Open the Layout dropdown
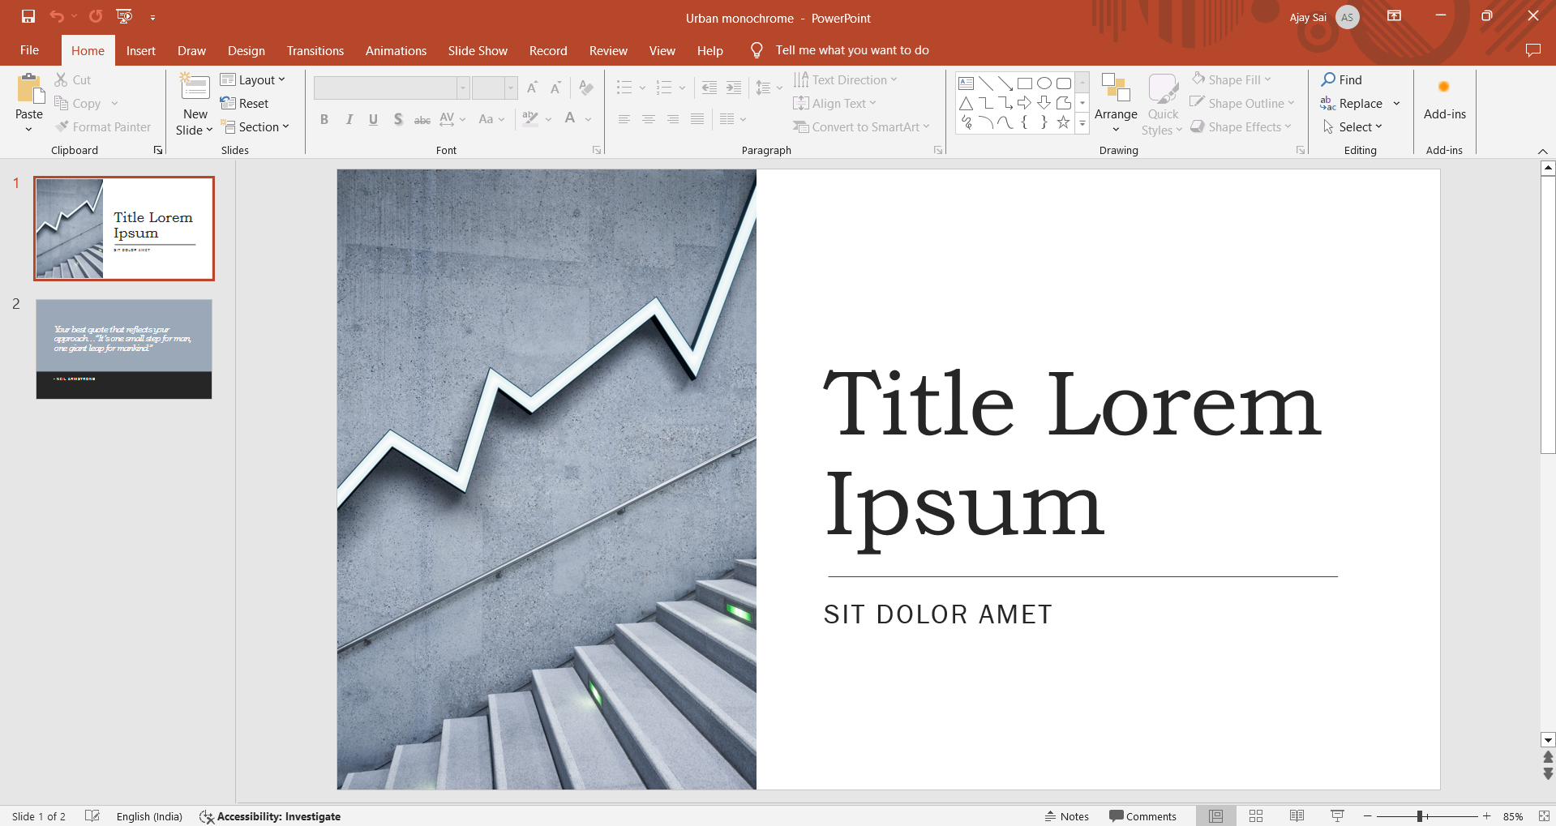Image resolution: width=1556 pixels, height=826 pixels. (253, 79)
